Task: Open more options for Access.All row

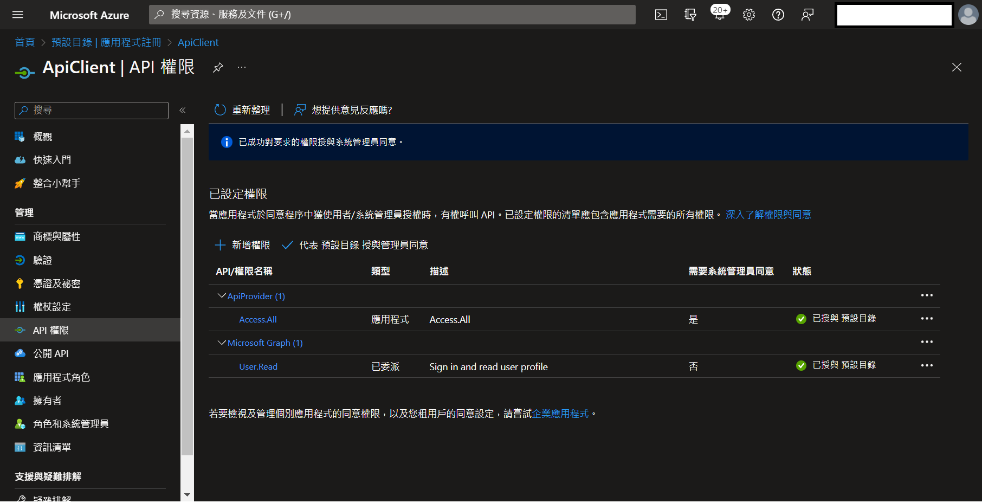Action: pyautogui.click(x=927, y=319)
